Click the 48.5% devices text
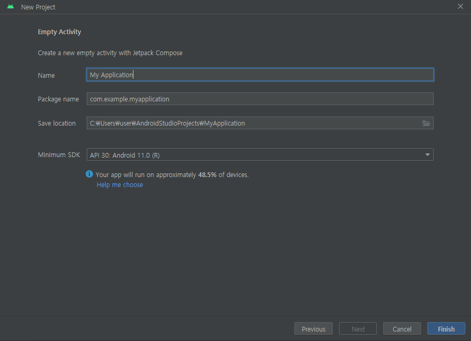 pos(172,174)
